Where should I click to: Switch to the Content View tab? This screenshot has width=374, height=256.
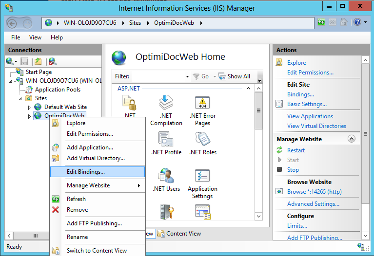point(179,234)
